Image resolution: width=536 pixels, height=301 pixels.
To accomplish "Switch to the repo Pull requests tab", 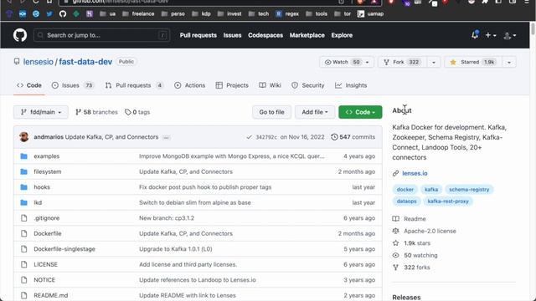I will (134, 85).
